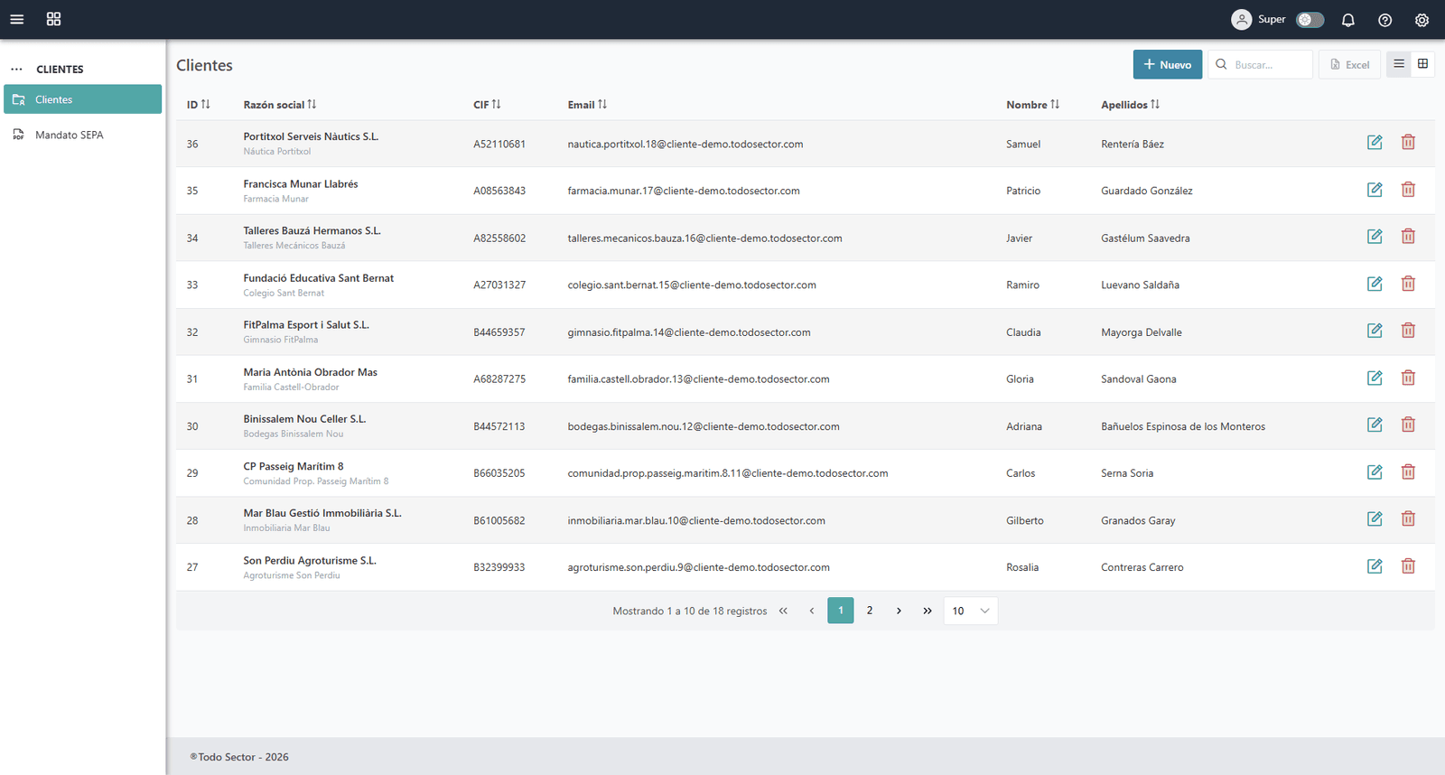Open the help question mark icon

point(1384,20)
